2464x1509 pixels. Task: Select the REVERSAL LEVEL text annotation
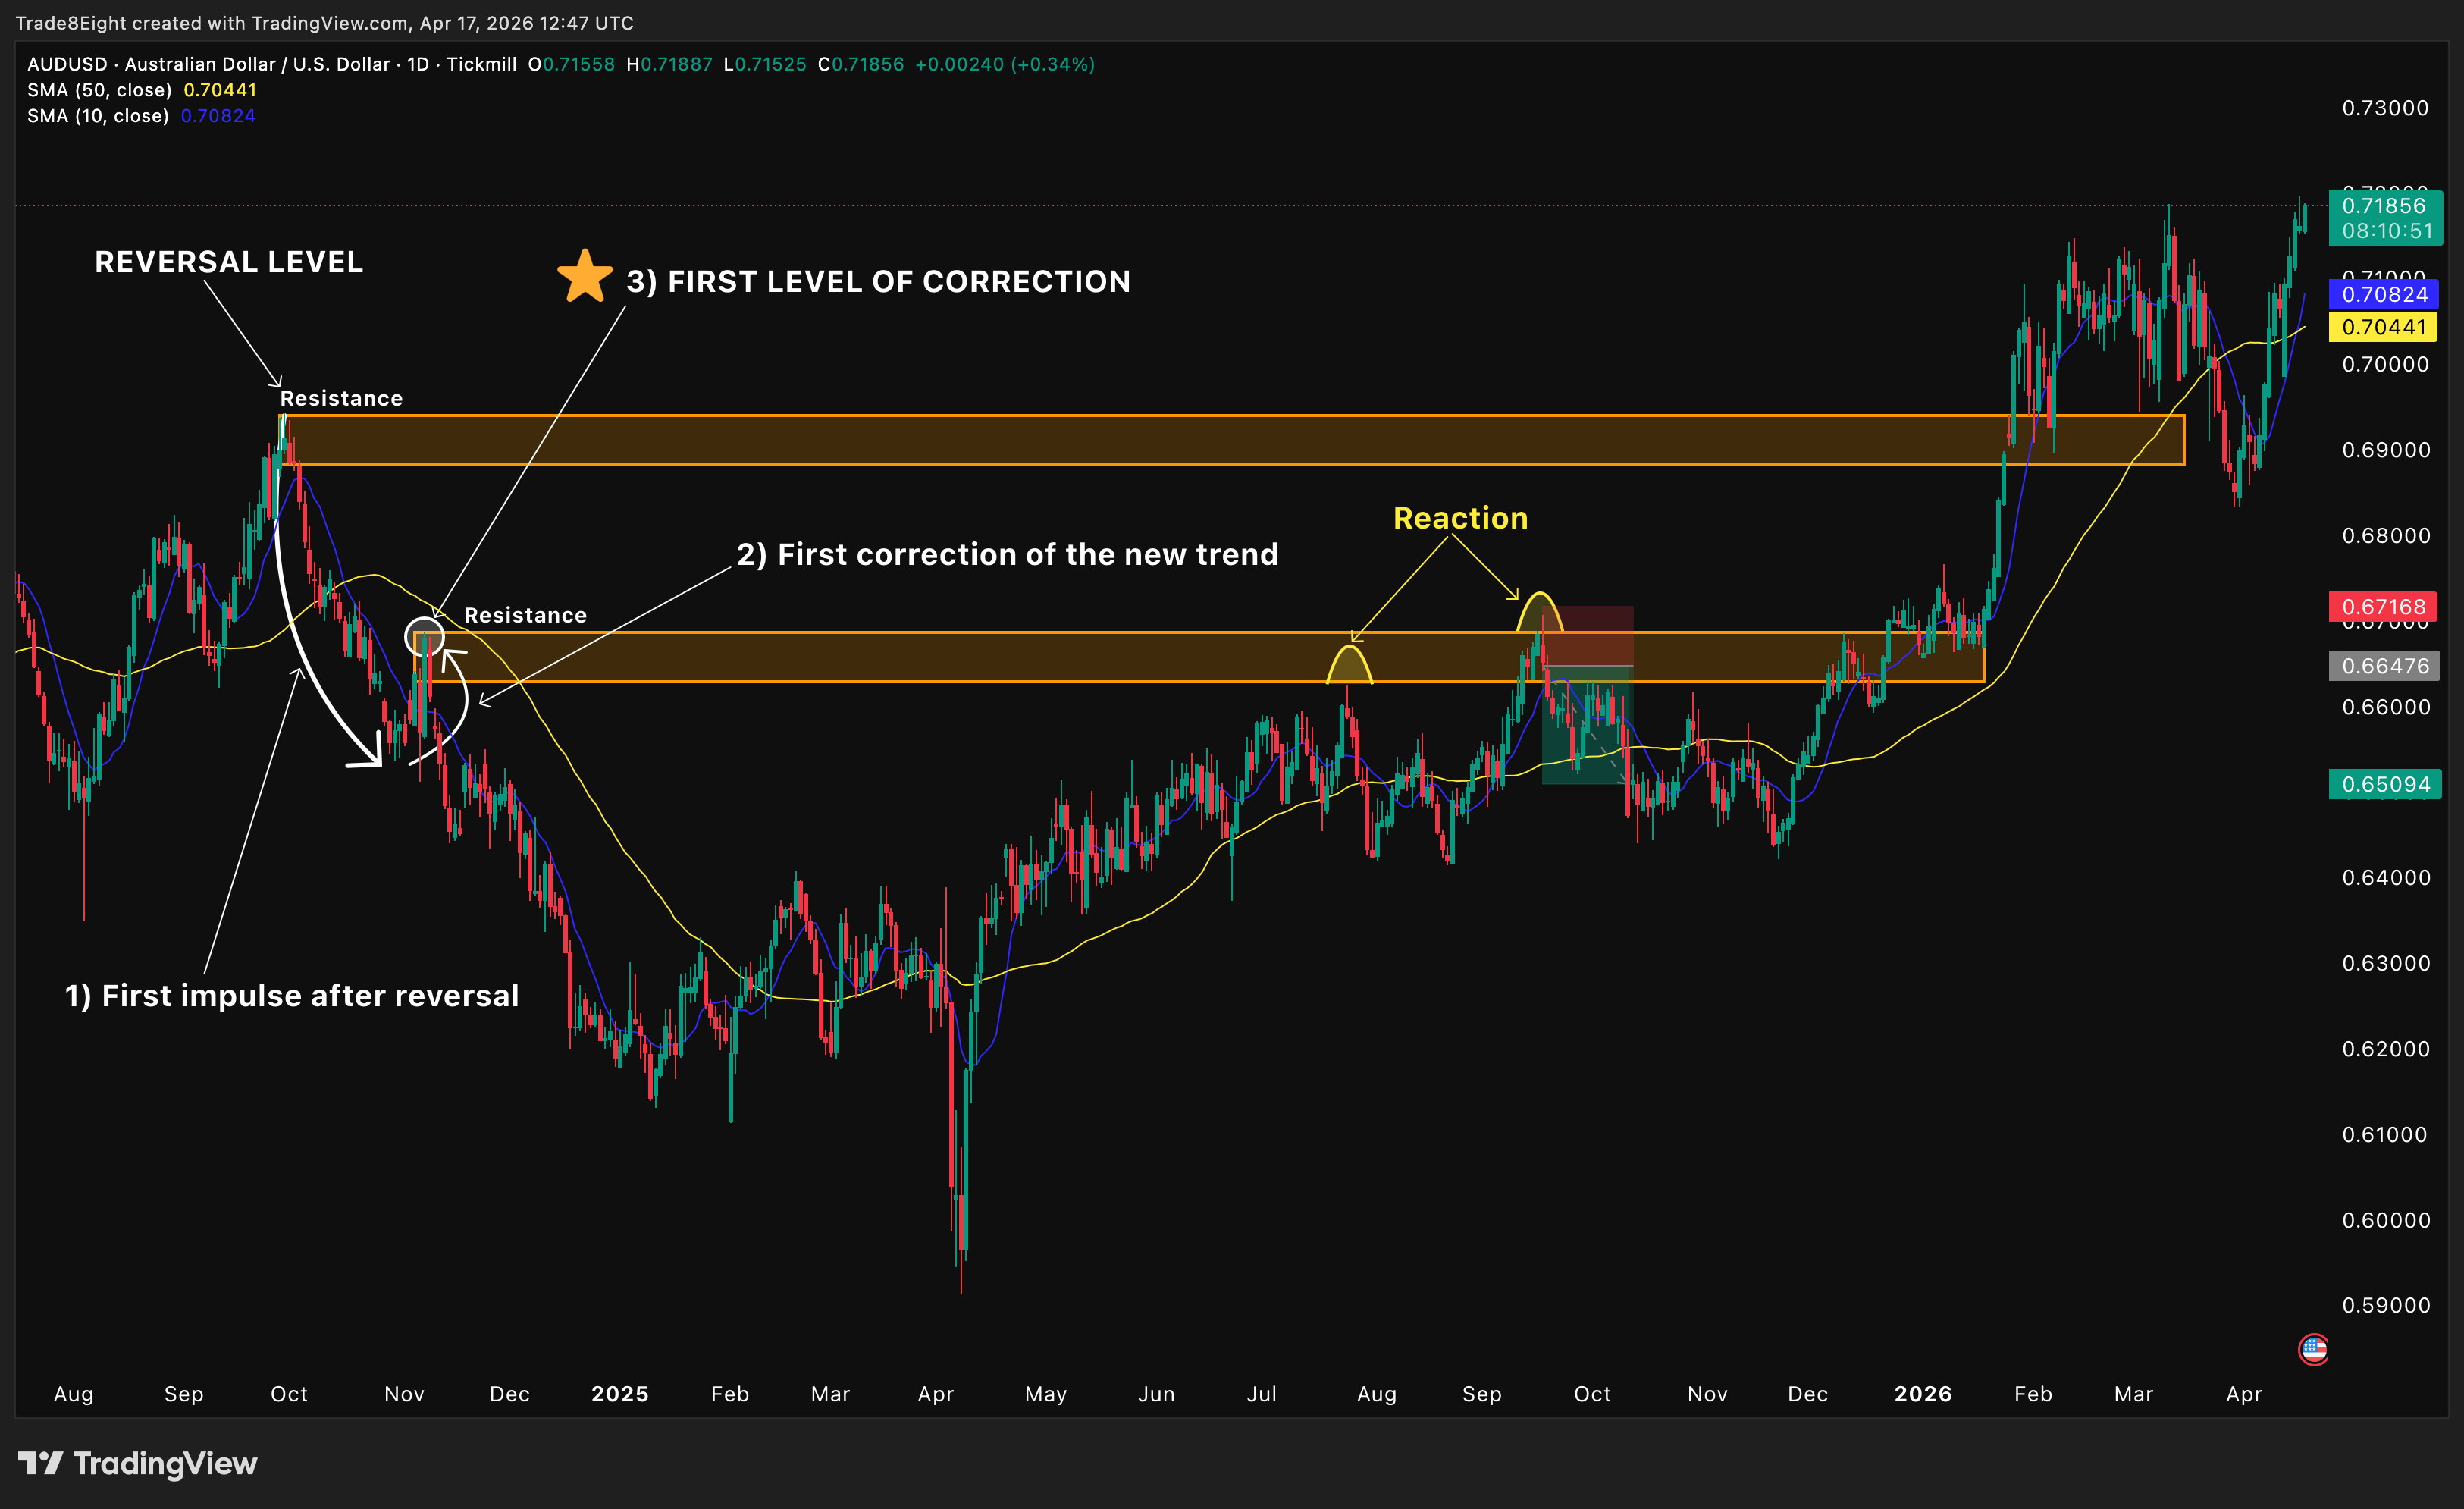229,262
